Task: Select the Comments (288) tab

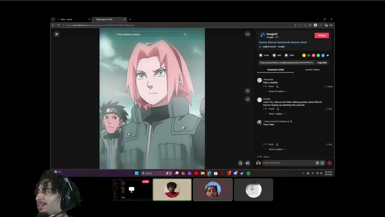Action: tap(275, 70)
